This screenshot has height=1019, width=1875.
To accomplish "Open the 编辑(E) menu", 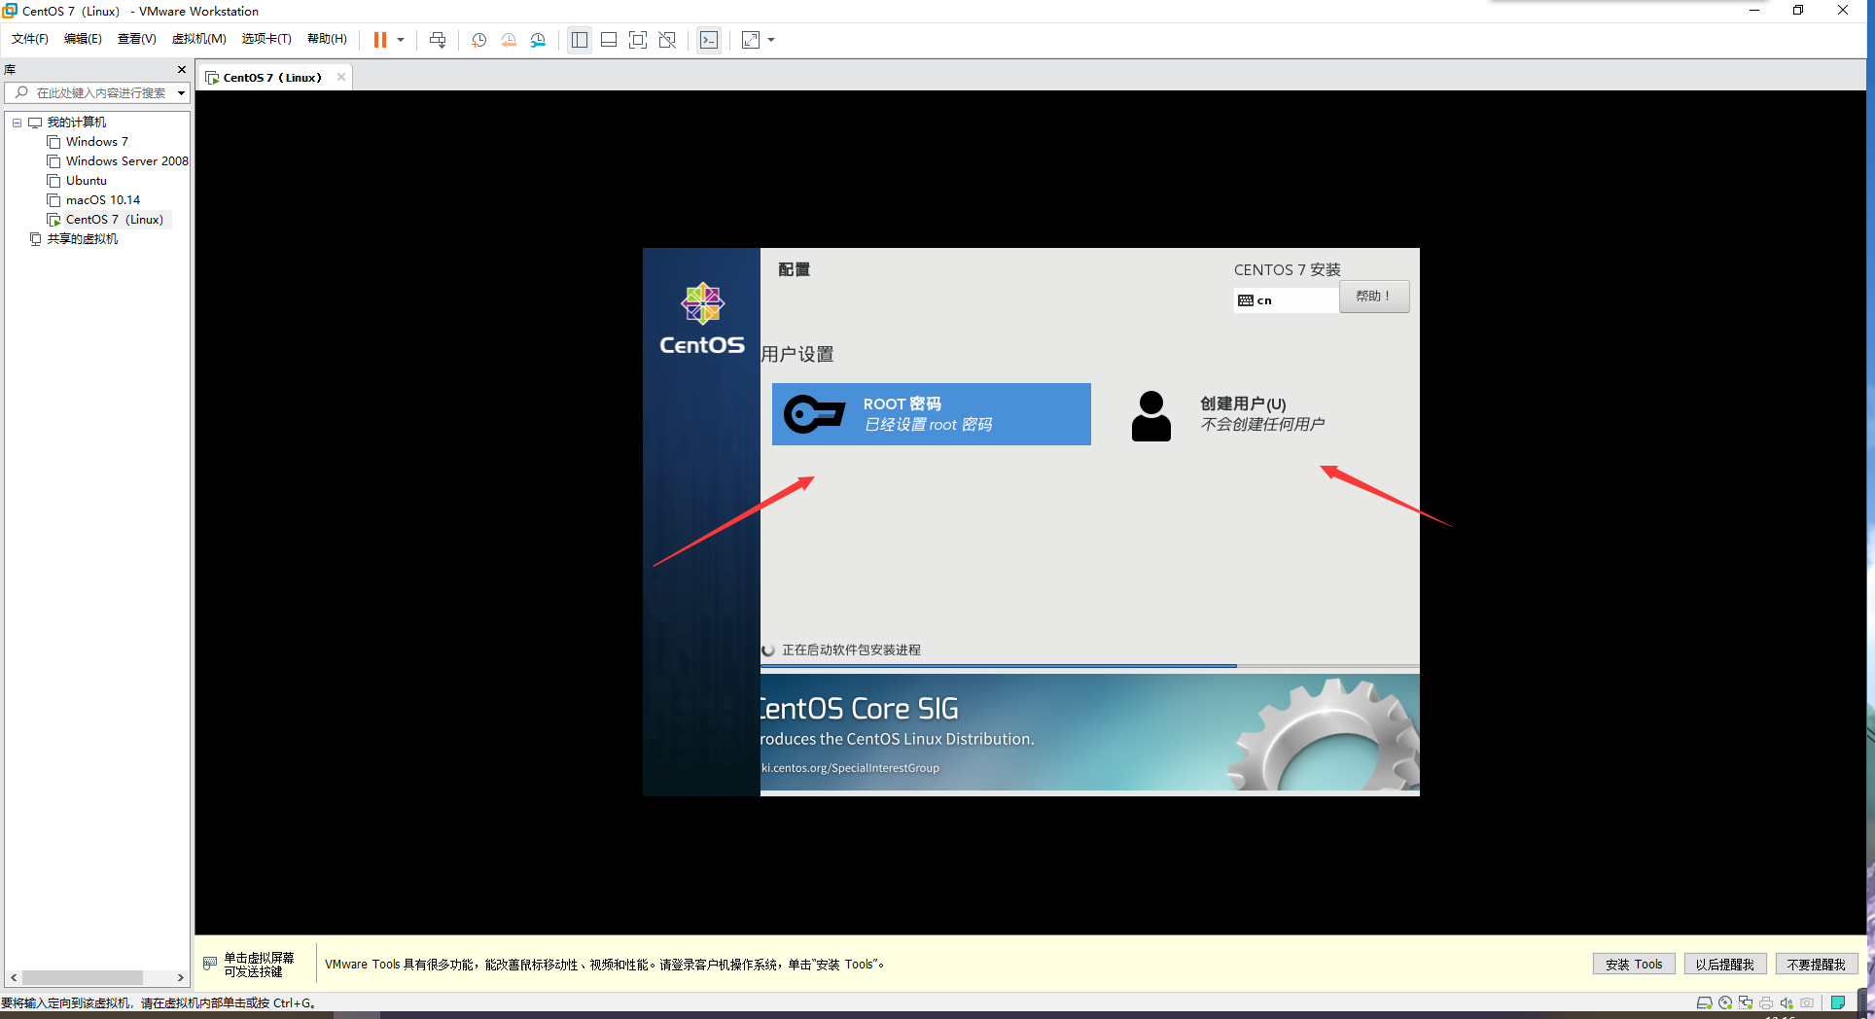I will pyautogui.click(x=83, y=39).
